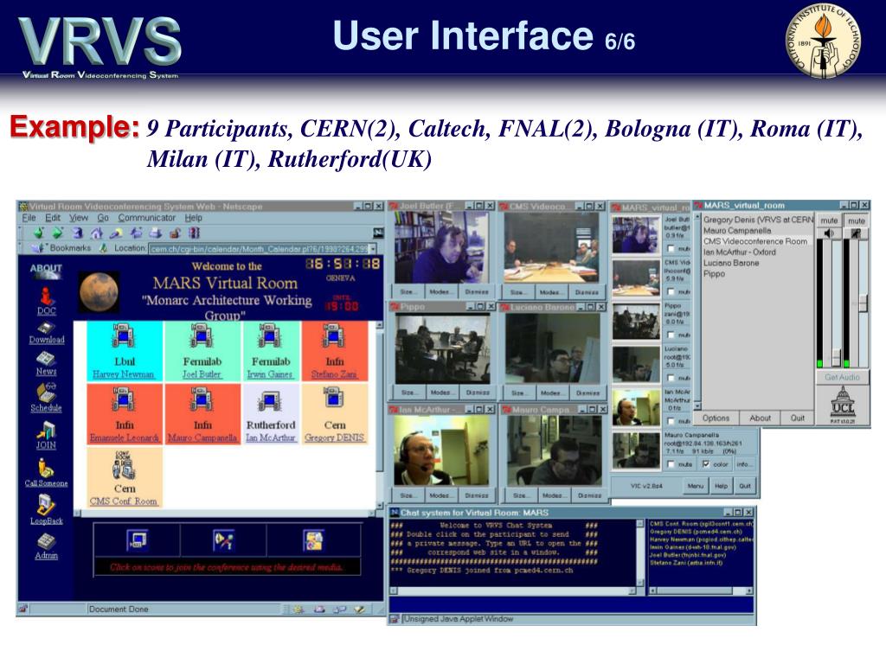Open the Edit menu in Netscape
886x664 pixels.
[x=53, y=218]
